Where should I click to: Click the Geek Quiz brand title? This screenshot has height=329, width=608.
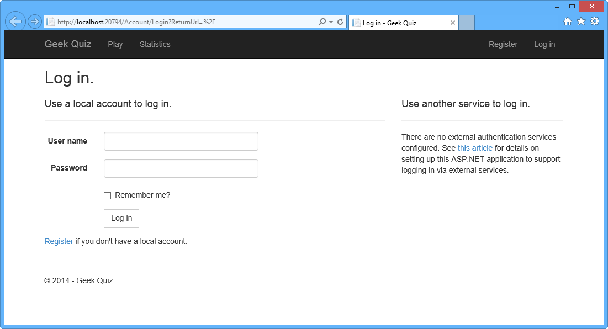68,44
